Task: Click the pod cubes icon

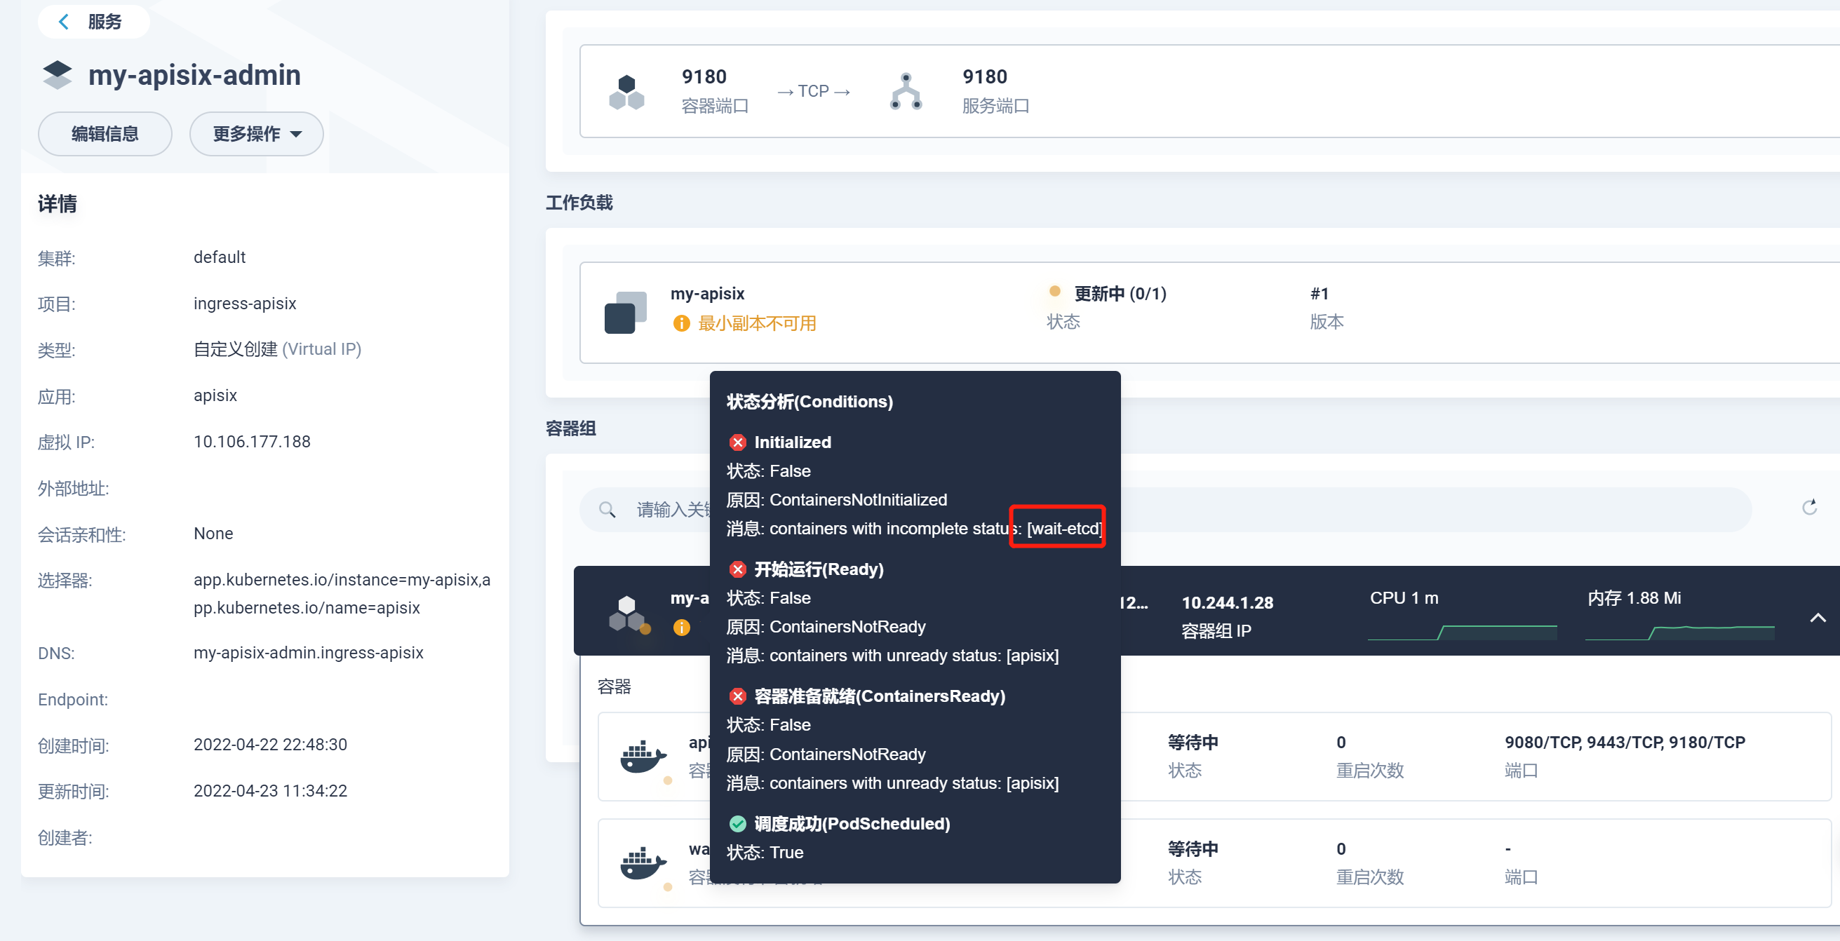Action: (x=626, y=614)
